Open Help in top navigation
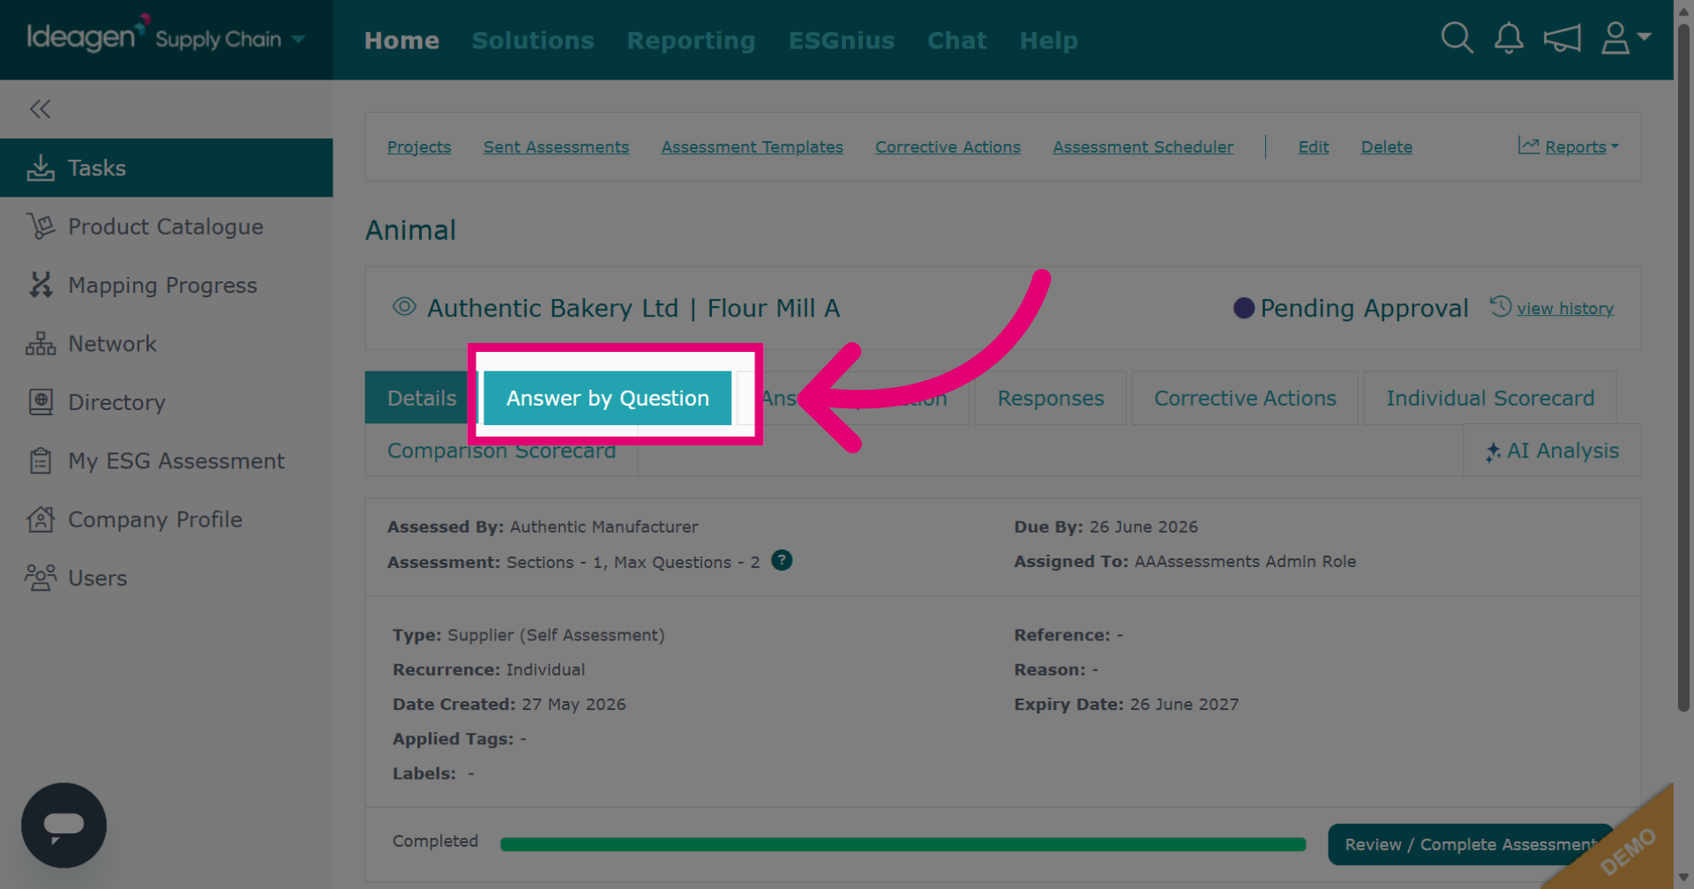Image resolution: width=1694 pixels, height=889 pixels. [1048, 41]
